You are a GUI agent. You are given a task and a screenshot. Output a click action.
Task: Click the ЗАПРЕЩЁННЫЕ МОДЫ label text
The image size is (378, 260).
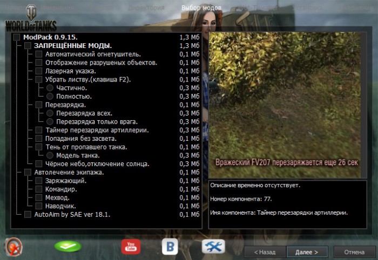coord(73,46)
